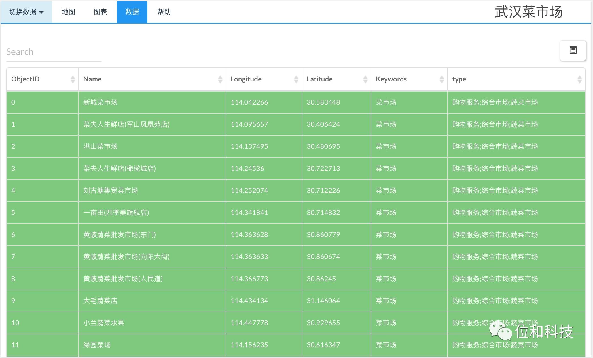
Task: Select the 小兰蔬菜水果 name cell
Action: pyautogui.click(x=152, y=323)
